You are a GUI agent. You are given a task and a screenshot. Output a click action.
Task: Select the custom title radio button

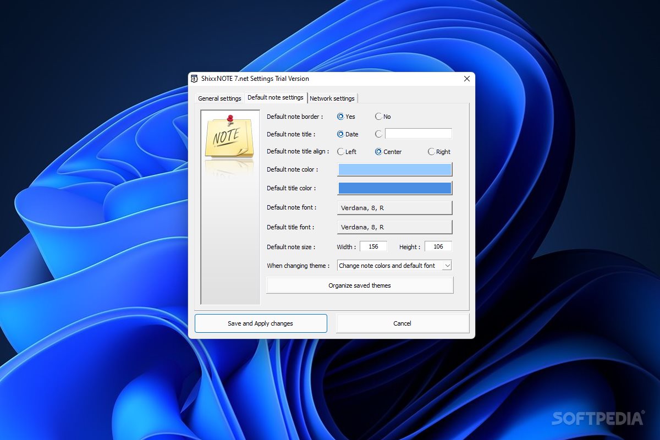[378, 134]
